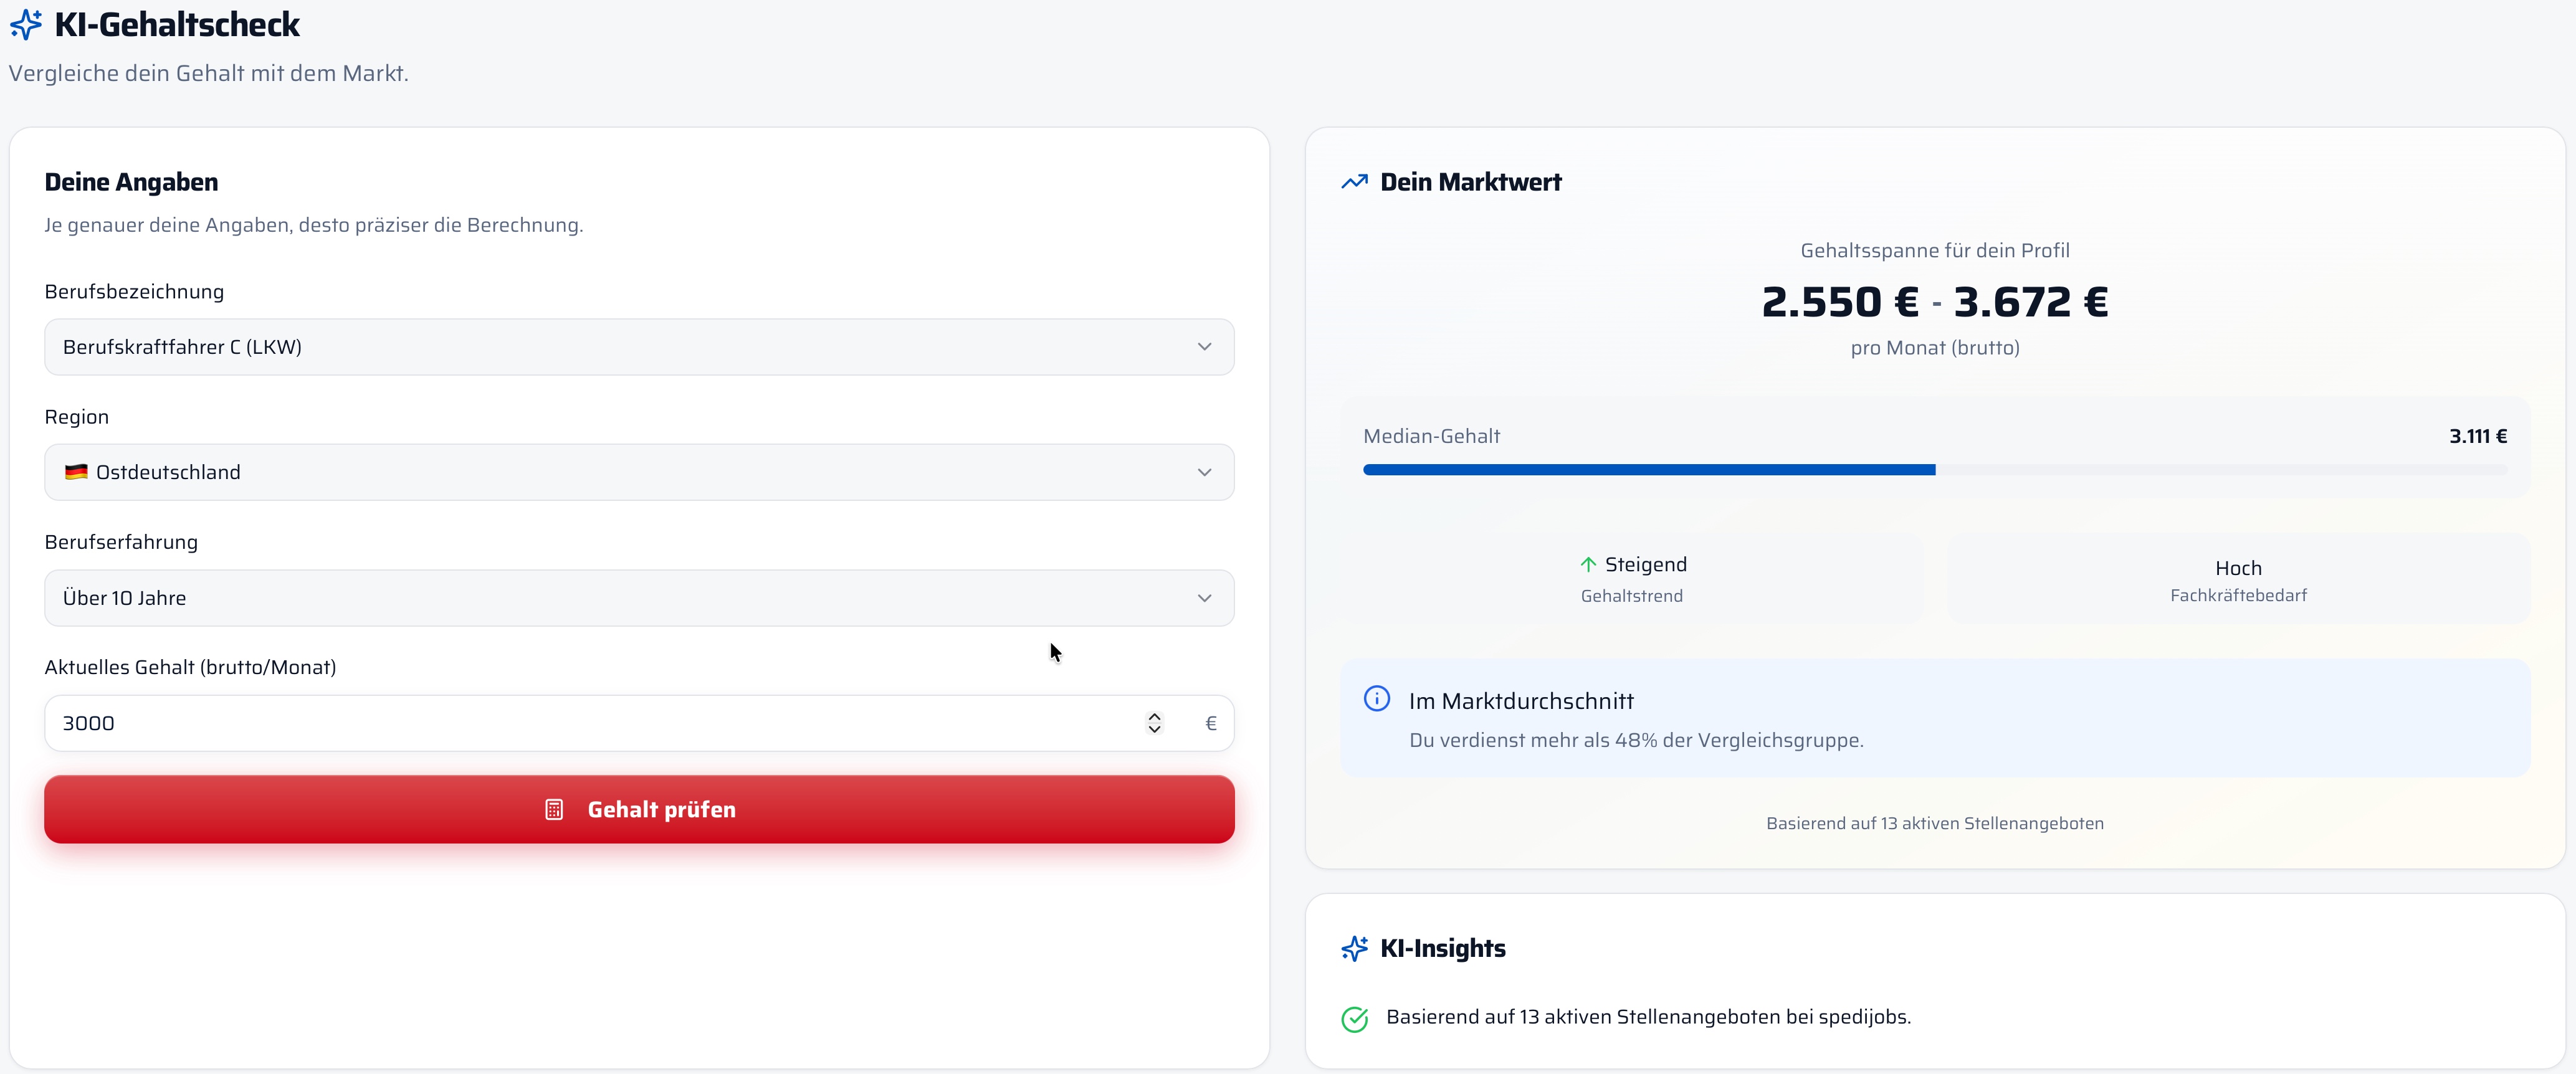Click the chevron arrow of Berufsbezeichnung select

click(1204, 347)
